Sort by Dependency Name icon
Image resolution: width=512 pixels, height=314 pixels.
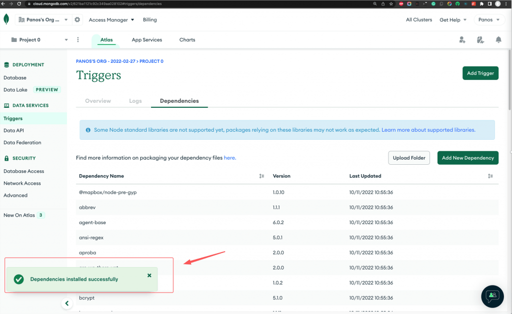pyautogui.click(x=261, y=176)
